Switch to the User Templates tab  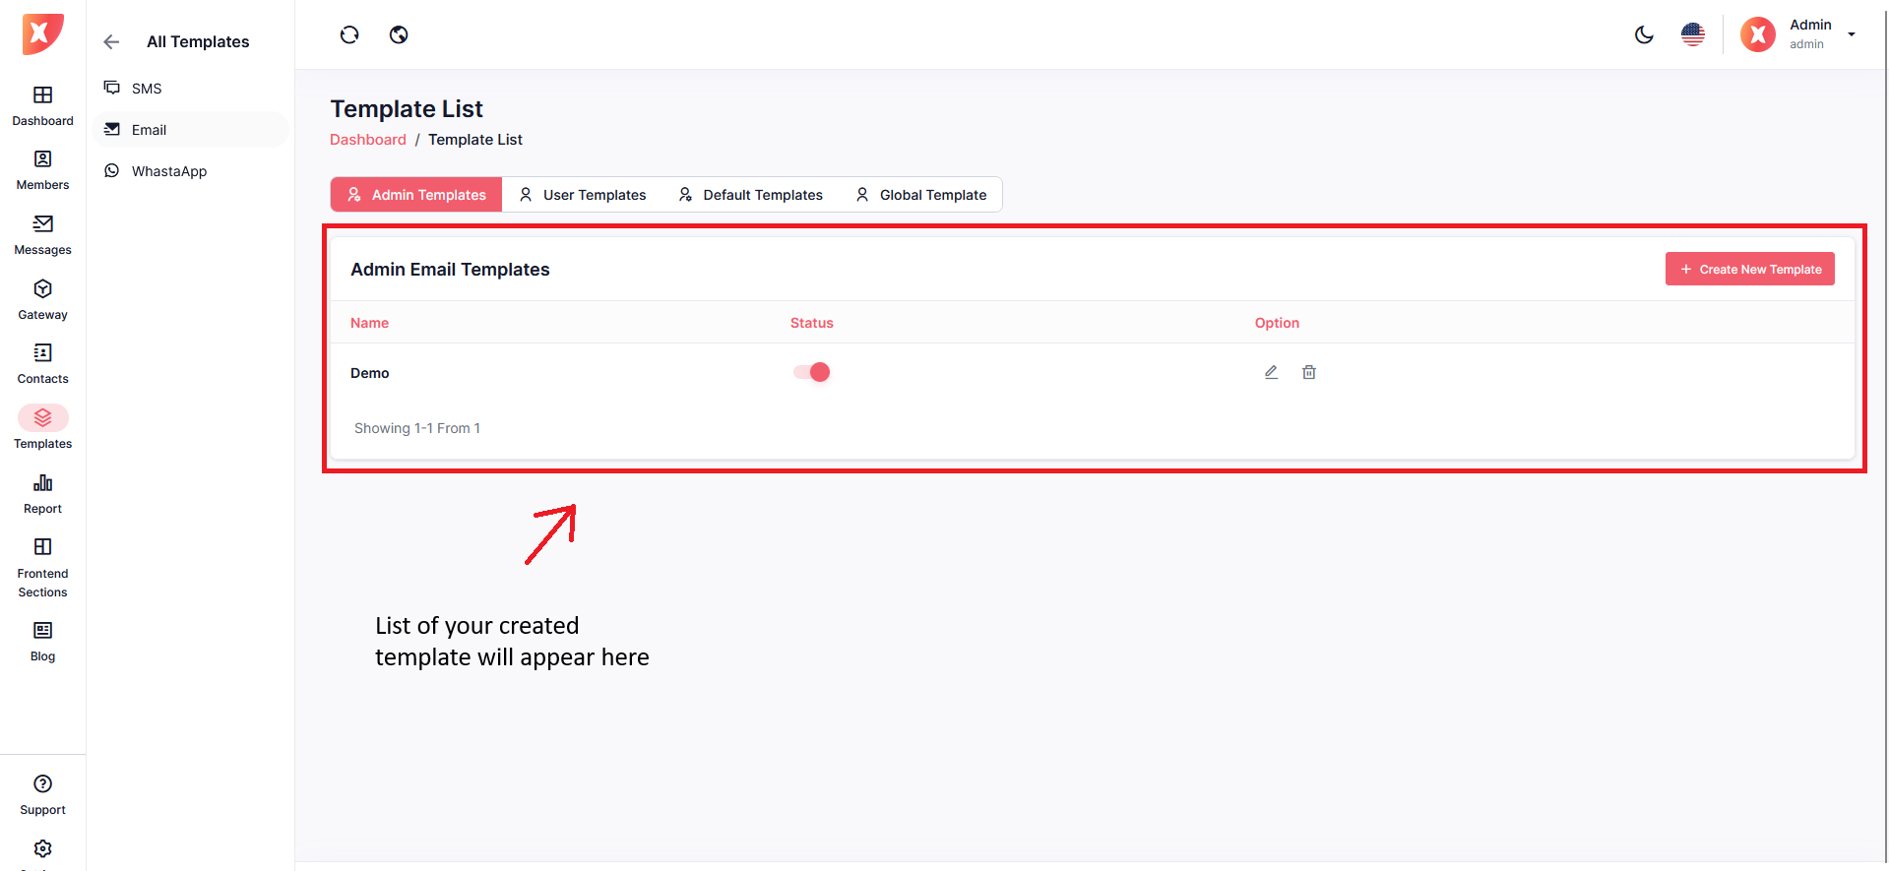[x=583, y=195]
